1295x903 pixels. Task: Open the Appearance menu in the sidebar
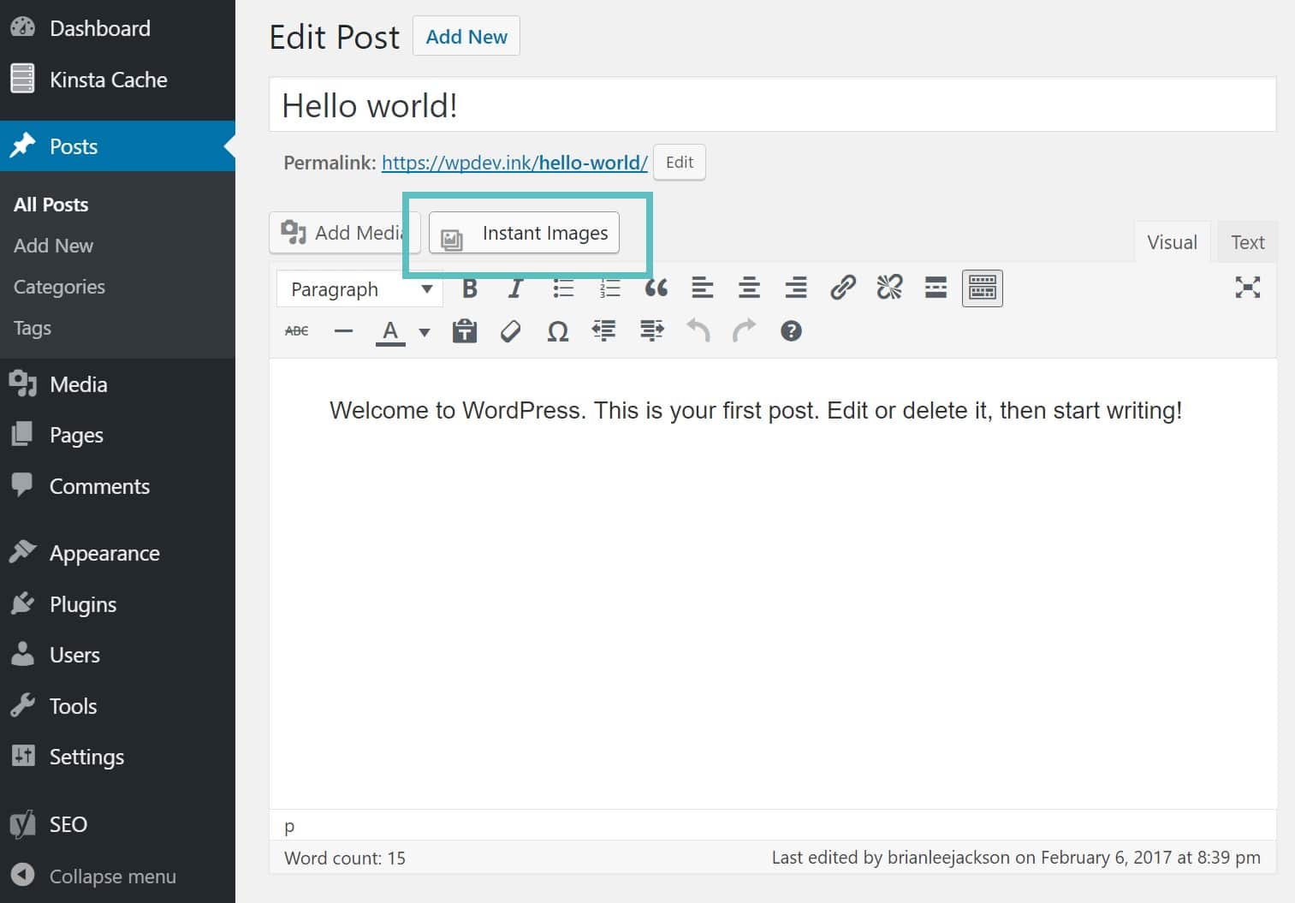[x=104, y=552]
